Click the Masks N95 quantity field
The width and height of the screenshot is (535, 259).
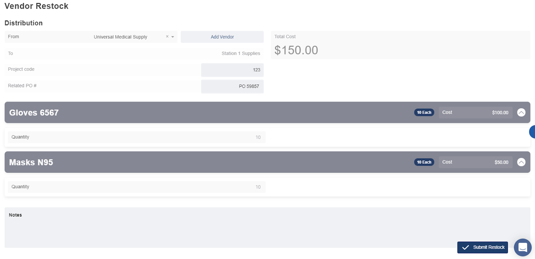136,187
